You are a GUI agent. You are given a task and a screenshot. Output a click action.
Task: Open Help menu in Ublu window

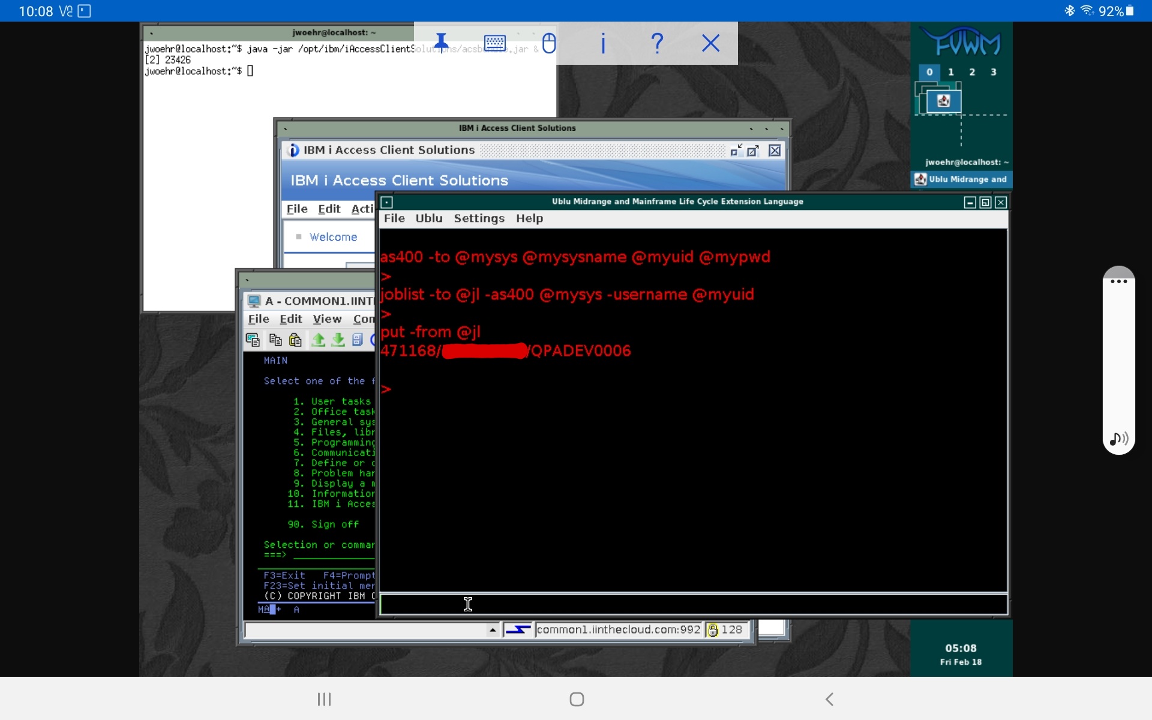click(529, 218)
